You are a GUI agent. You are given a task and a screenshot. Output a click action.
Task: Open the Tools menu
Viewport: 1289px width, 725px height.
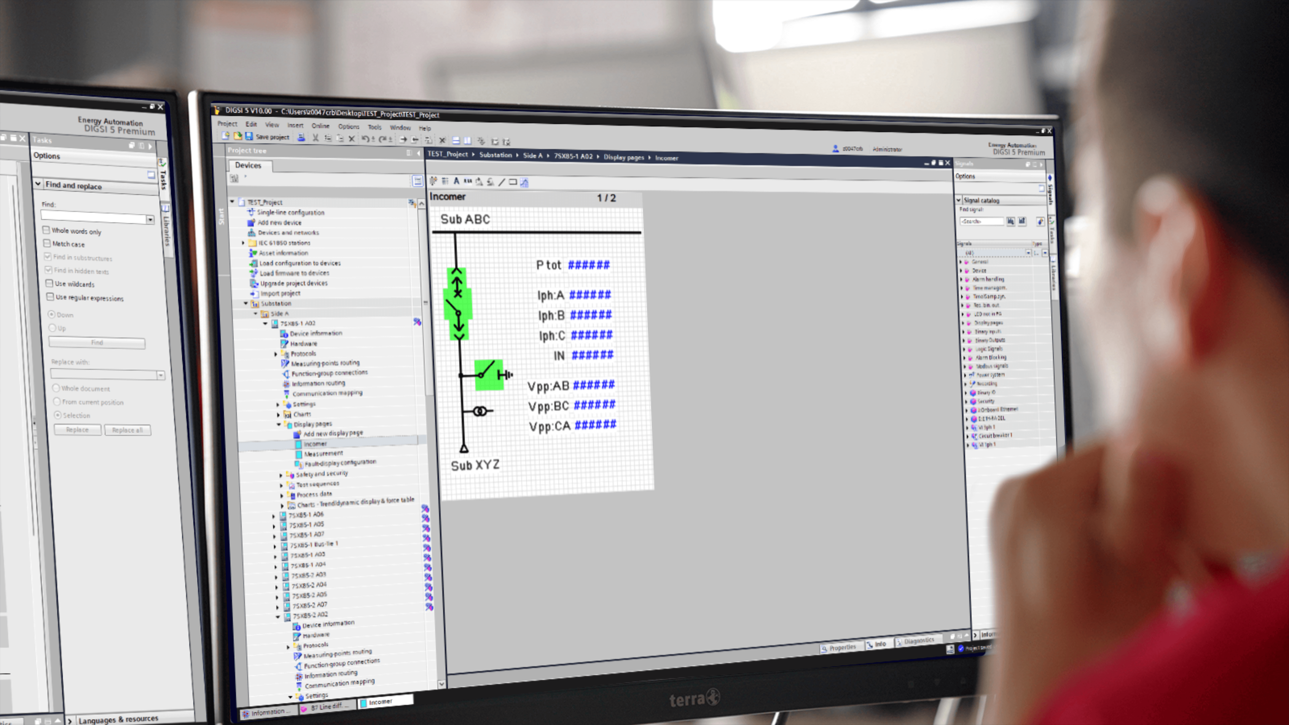coord(375,127)
